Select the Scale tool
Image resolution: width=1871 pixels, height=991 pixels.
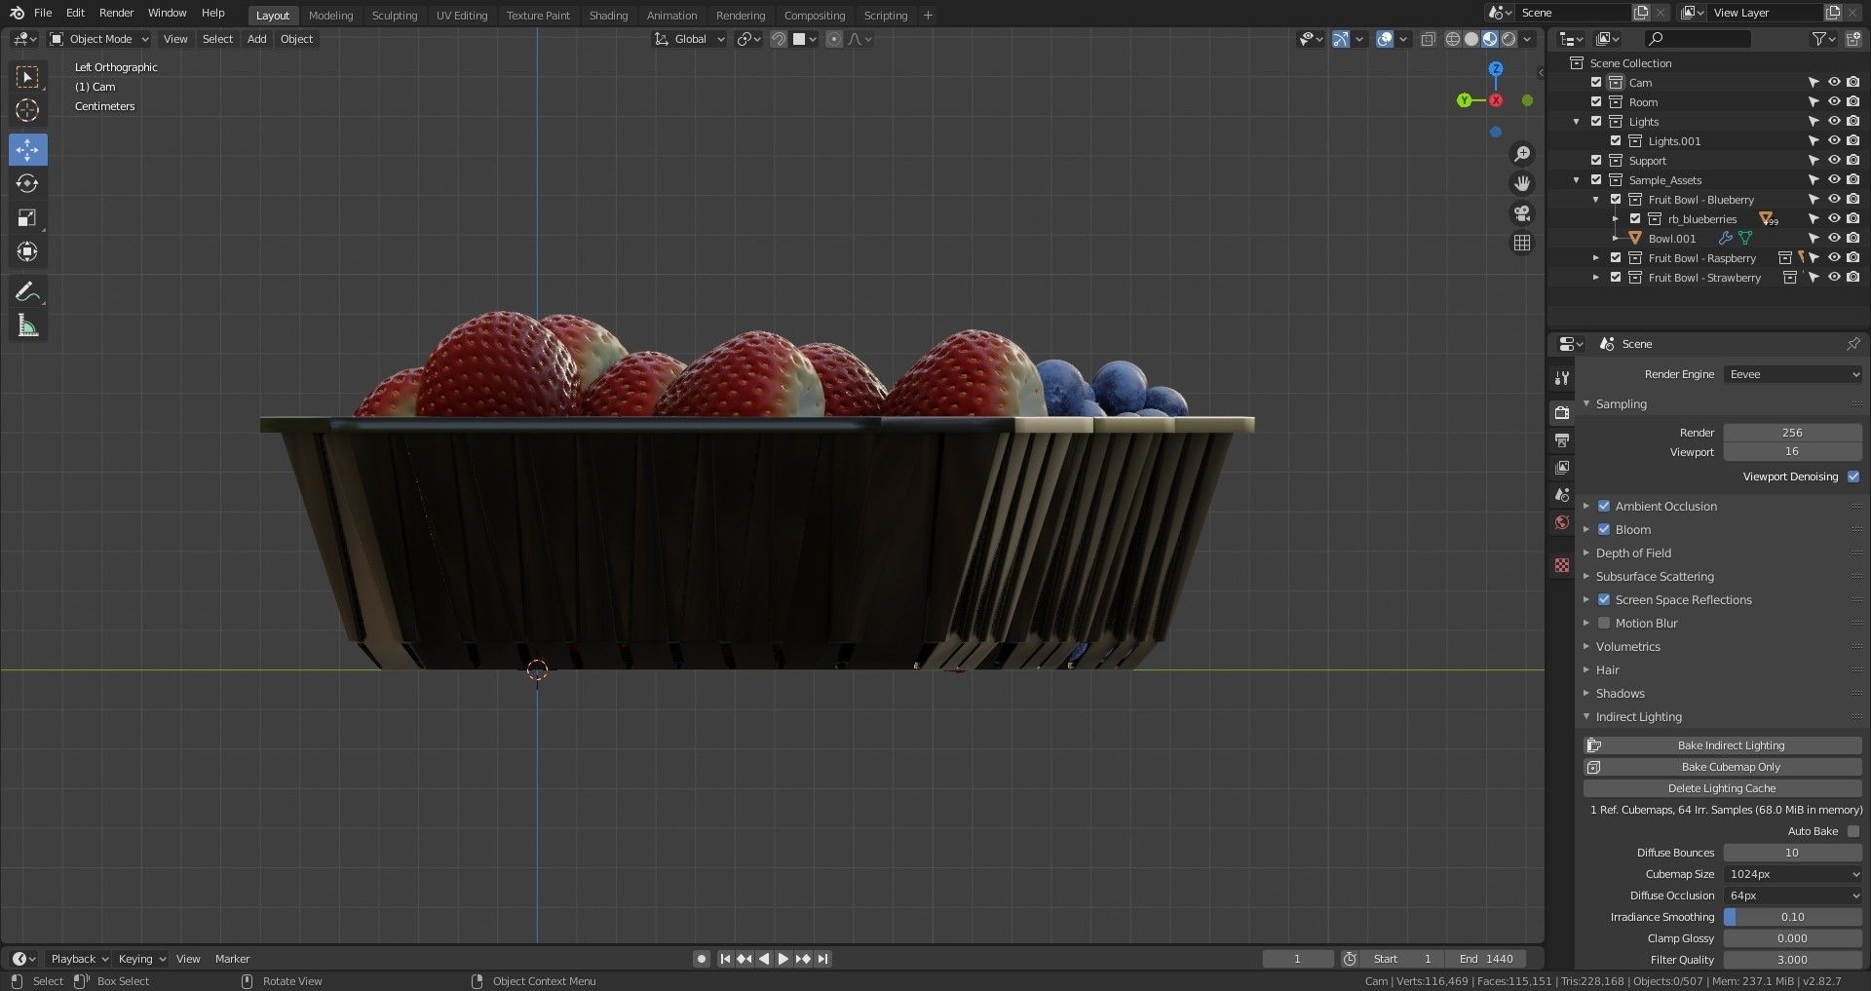[27, 218]
